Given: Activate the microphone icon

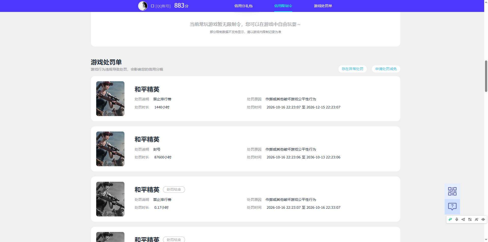Looking at the screenshot, I should (457, 219).
